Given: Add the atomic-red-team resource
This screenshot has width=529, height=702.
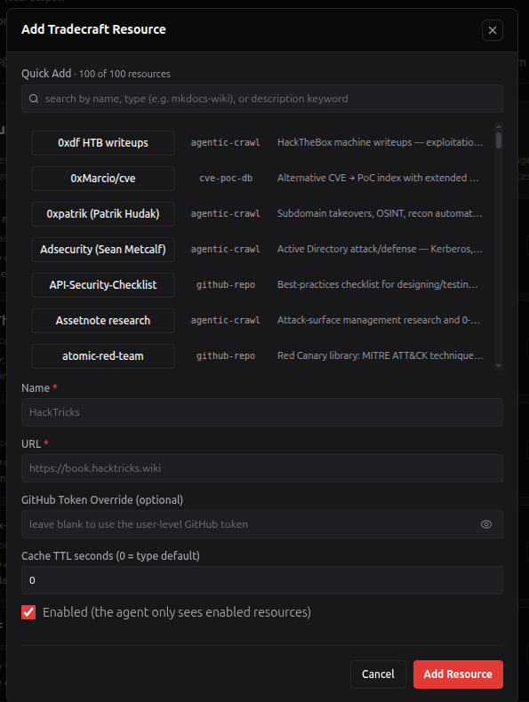Looking at the screenshot, I should [103, 356].
